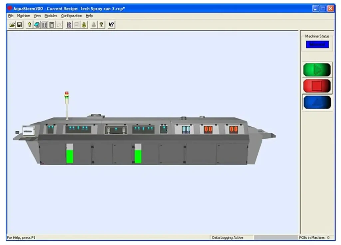Open the File menu

coord(11,16)
